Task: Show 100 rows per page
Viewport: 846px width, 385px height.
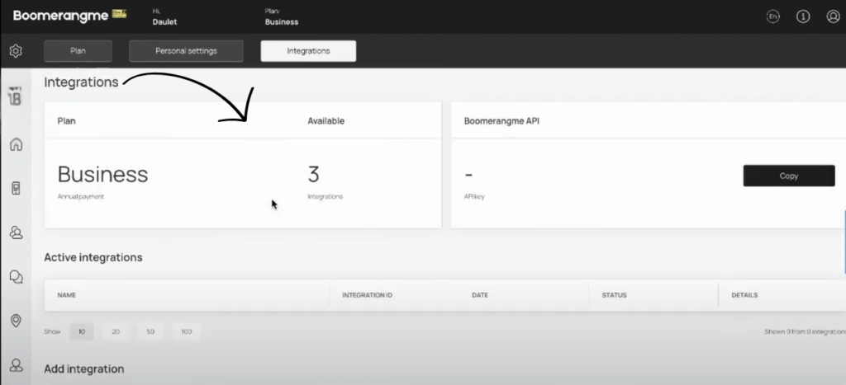Action: 186,331
